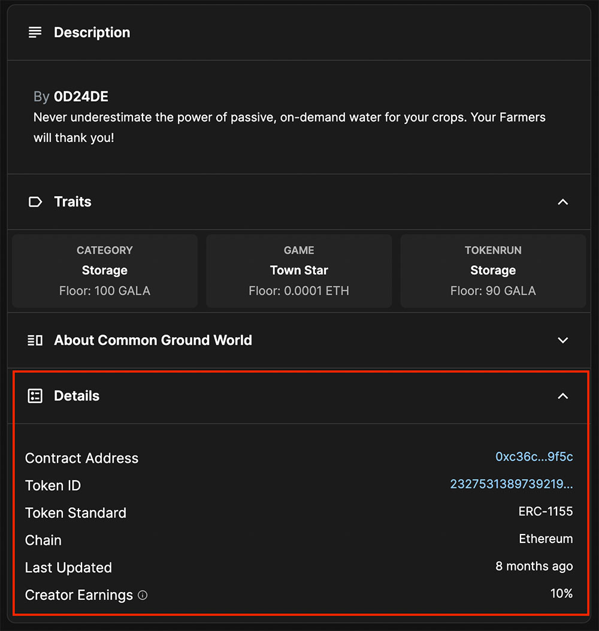Click the Details list icon
This screenshot has width=599, height=631.
[35, 396]
